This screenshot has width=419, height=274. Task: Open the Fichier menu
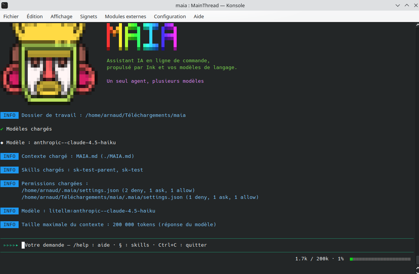[11, 16]
